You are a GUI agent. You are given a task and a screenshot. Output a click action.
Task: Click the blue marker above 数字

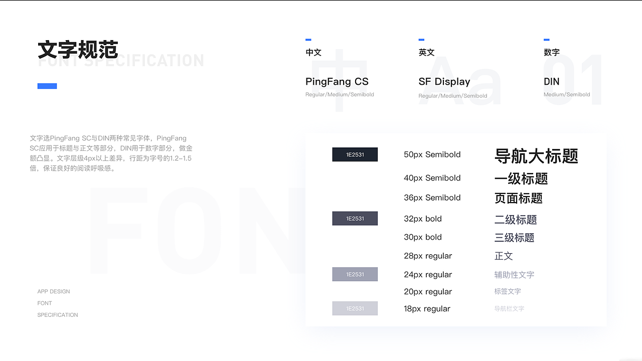pos(546,40)
